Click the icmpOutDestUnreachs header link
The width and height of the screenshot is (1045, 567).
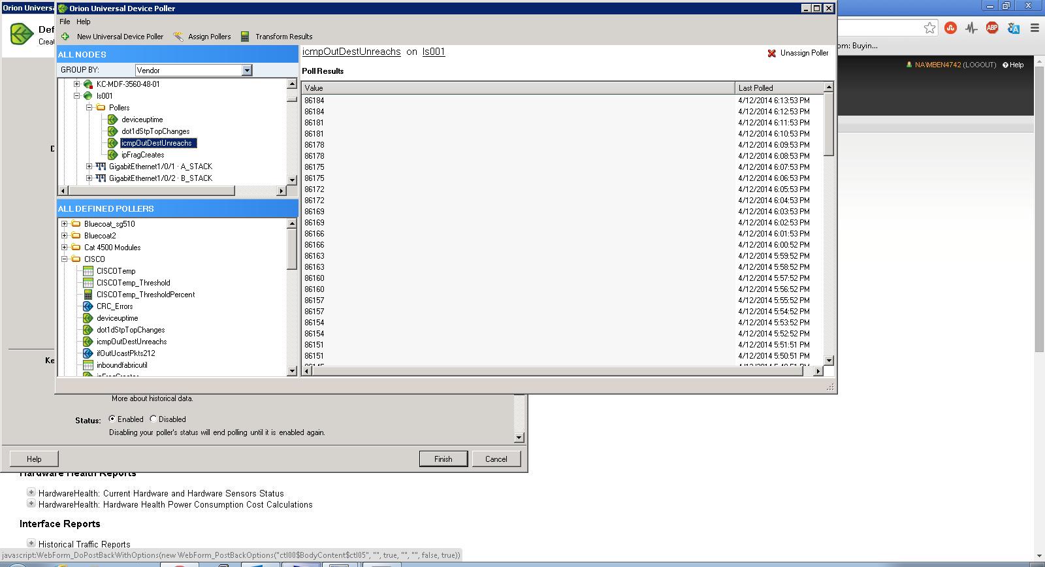[351, 52]
